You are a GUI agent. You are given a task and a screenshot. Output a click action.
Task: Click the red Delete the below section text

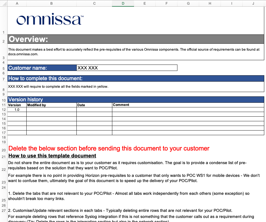(109, 148)
